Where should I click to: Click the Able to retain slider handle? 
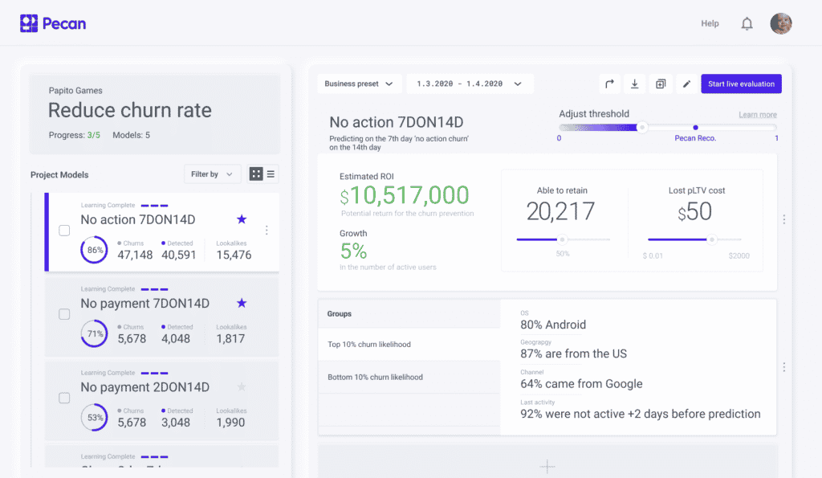point(562,239)
